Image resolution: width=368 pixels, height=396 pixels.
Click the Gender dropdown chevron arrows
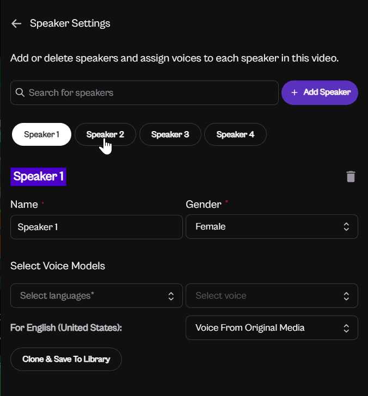(x=346, y=227)
